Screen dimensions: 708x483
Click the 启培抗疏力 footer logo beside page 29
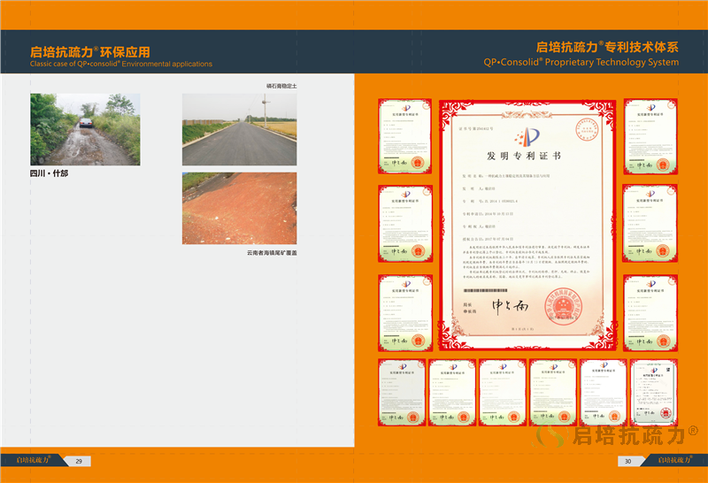click(x=34, y=460)
